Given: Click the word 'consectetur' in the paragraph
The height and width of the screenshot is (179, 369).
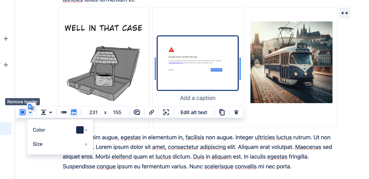Looking at the screenshot, I should tap(184, 147).
